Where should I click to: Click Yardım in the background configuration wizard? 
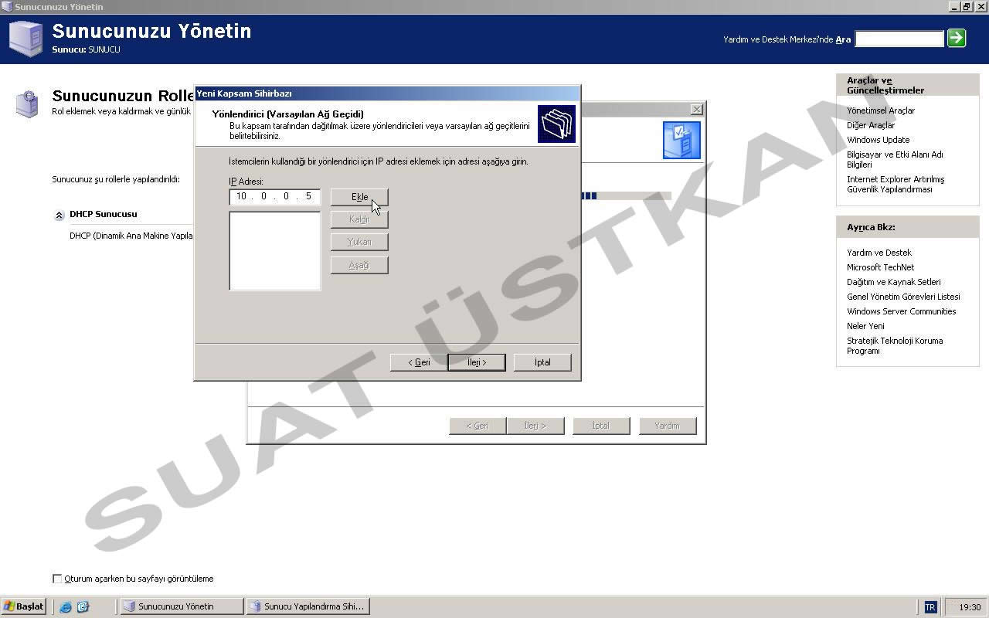[x=668, y=426]
